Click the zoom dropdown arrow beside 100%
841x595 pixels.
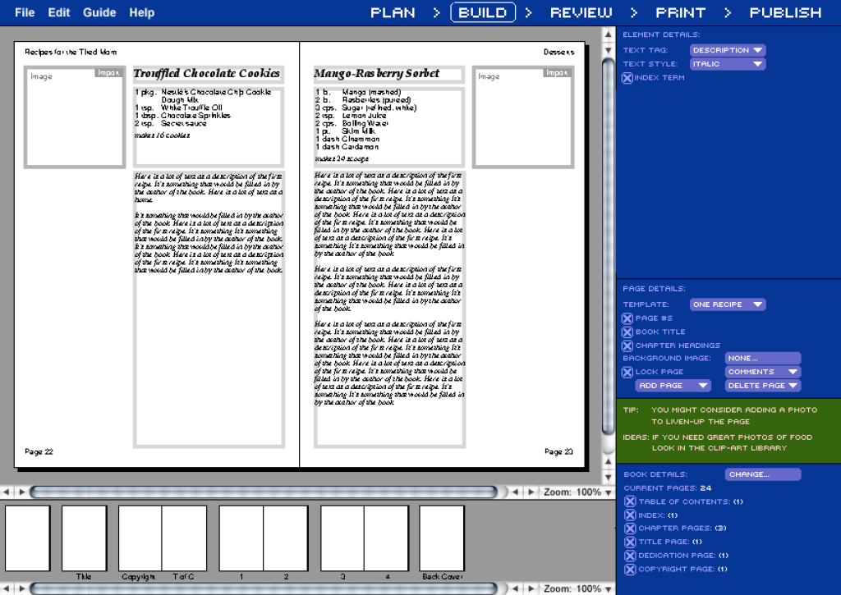pos(608,492)
